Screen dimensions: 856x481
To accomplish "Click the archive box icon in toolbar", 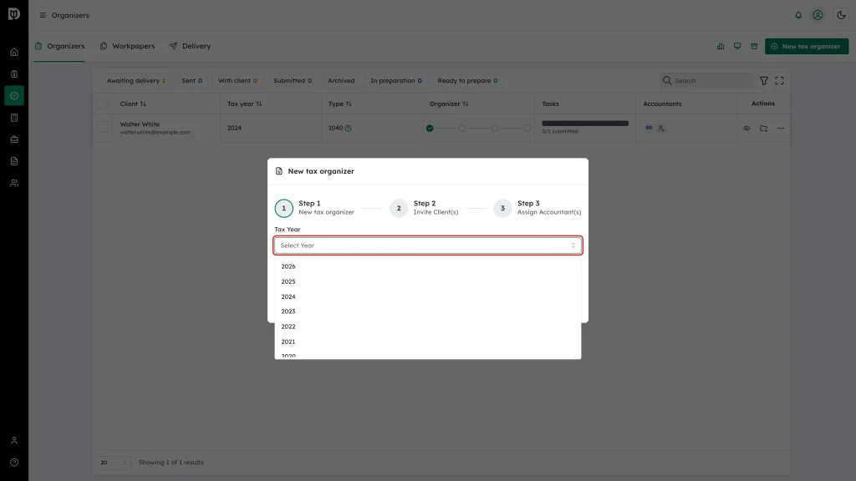I will 754,47.
